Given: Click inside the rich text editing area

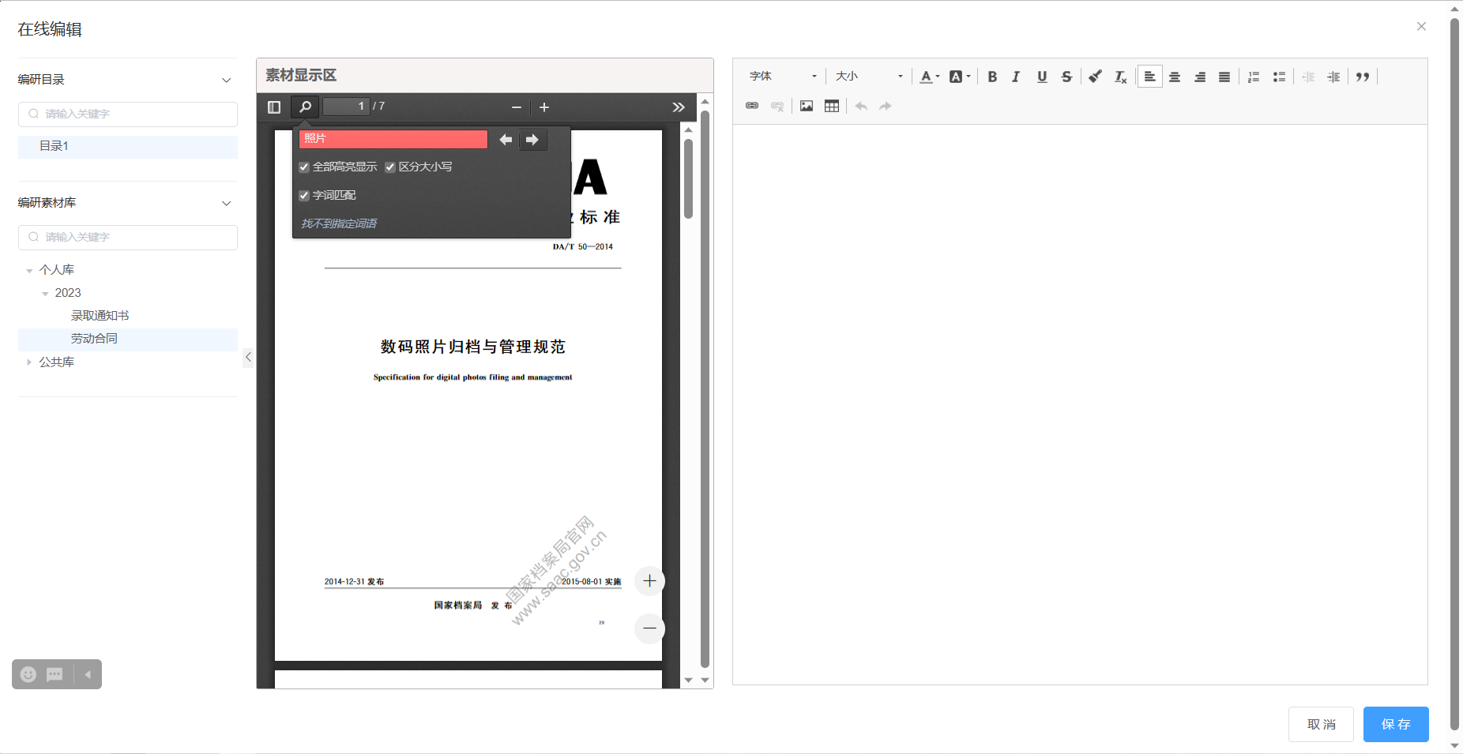Looking at the screenshot, I should pyautogui.click(x=1080, y=404).
